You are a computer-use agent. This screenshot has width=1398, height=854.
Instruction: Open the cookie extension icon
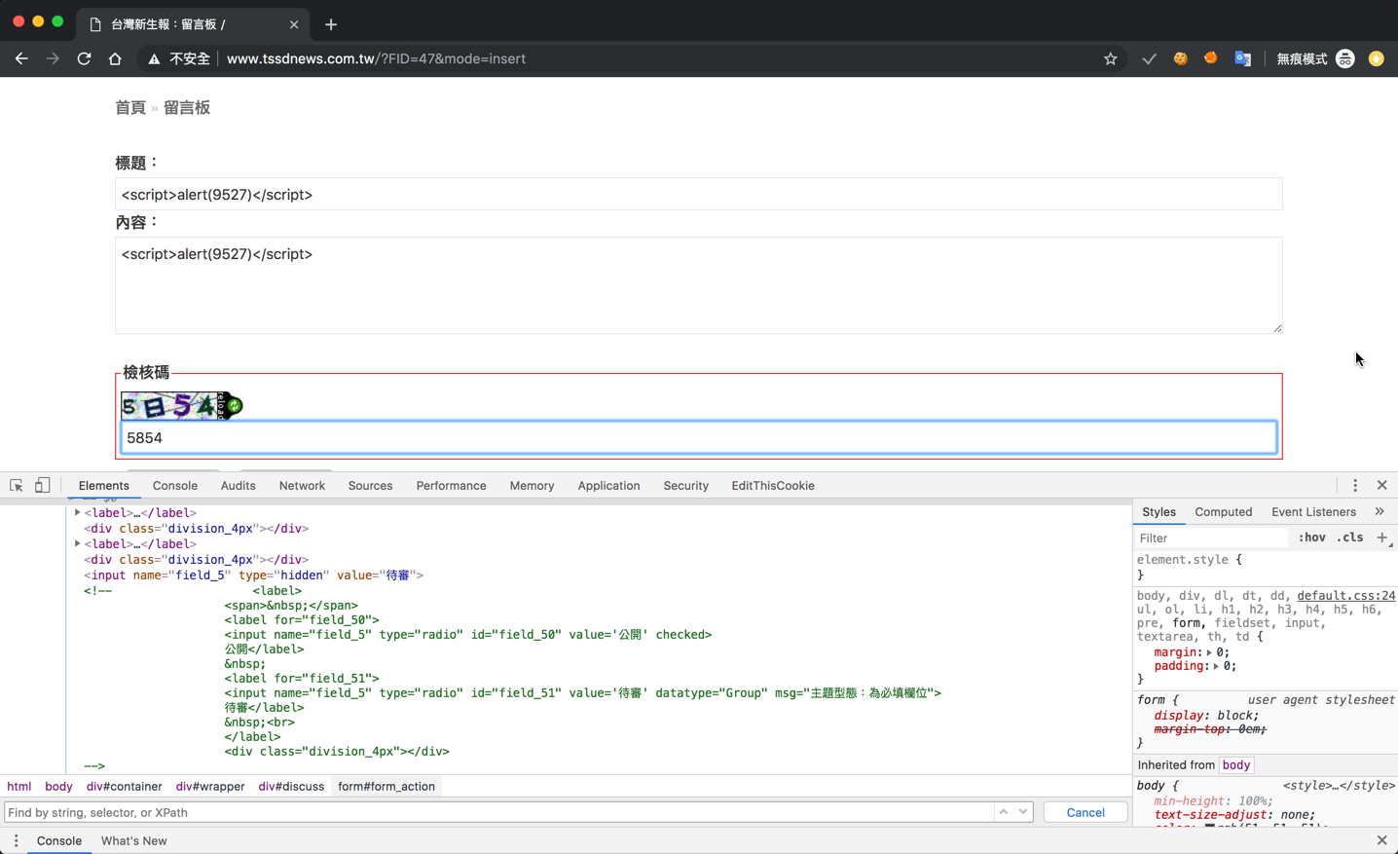tap(1180, 58)
